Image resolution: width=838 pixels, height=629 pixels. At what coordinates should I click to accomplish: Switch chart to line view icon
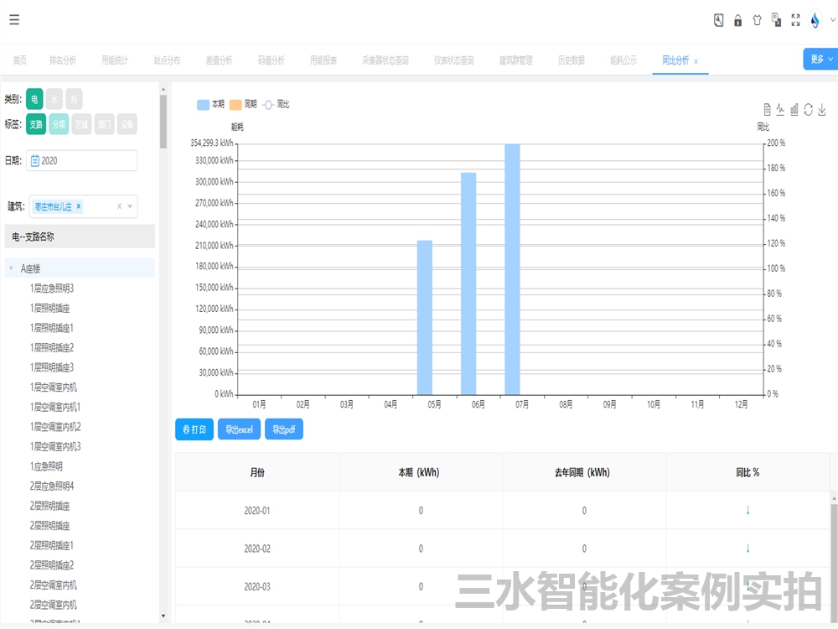click(780, 107)
